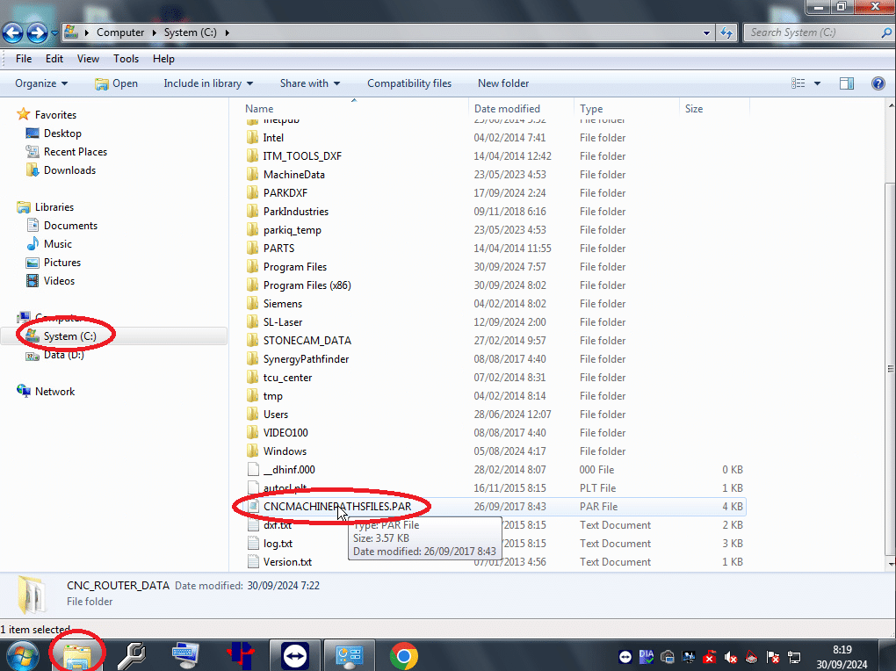Click the Compatibility files button

tap(409, 83)
